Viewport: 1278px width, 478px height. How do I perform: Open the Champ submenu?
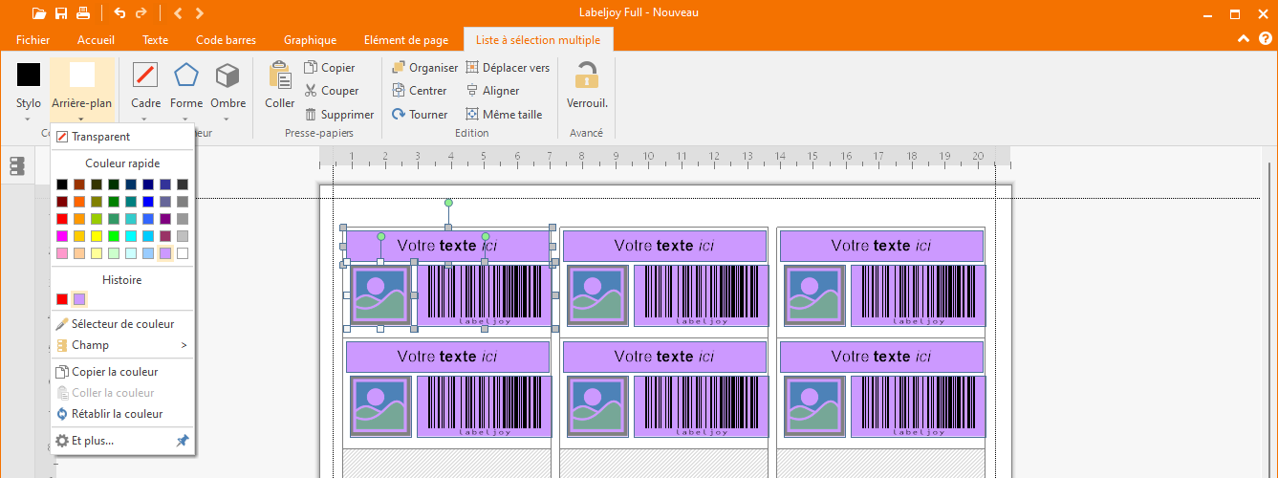[122, 345]
